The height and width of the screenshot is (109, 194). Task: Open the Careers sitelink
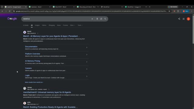(28, 68)
